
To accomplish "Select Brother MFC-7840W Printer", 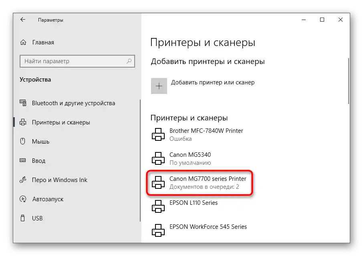I will (206, 131).
